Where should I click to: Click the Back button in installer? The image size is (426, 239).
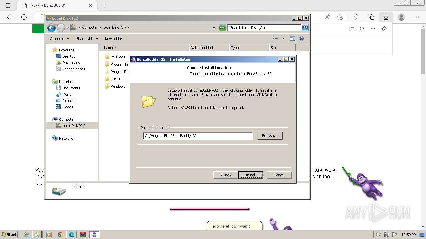[x=226, y=175]
